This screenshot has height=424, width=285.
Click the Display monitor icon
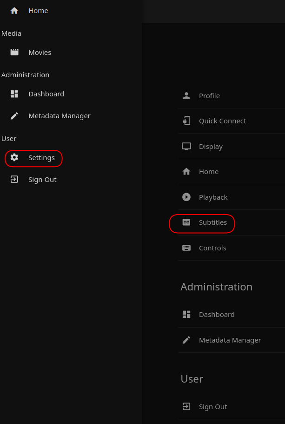click(186, 147)
